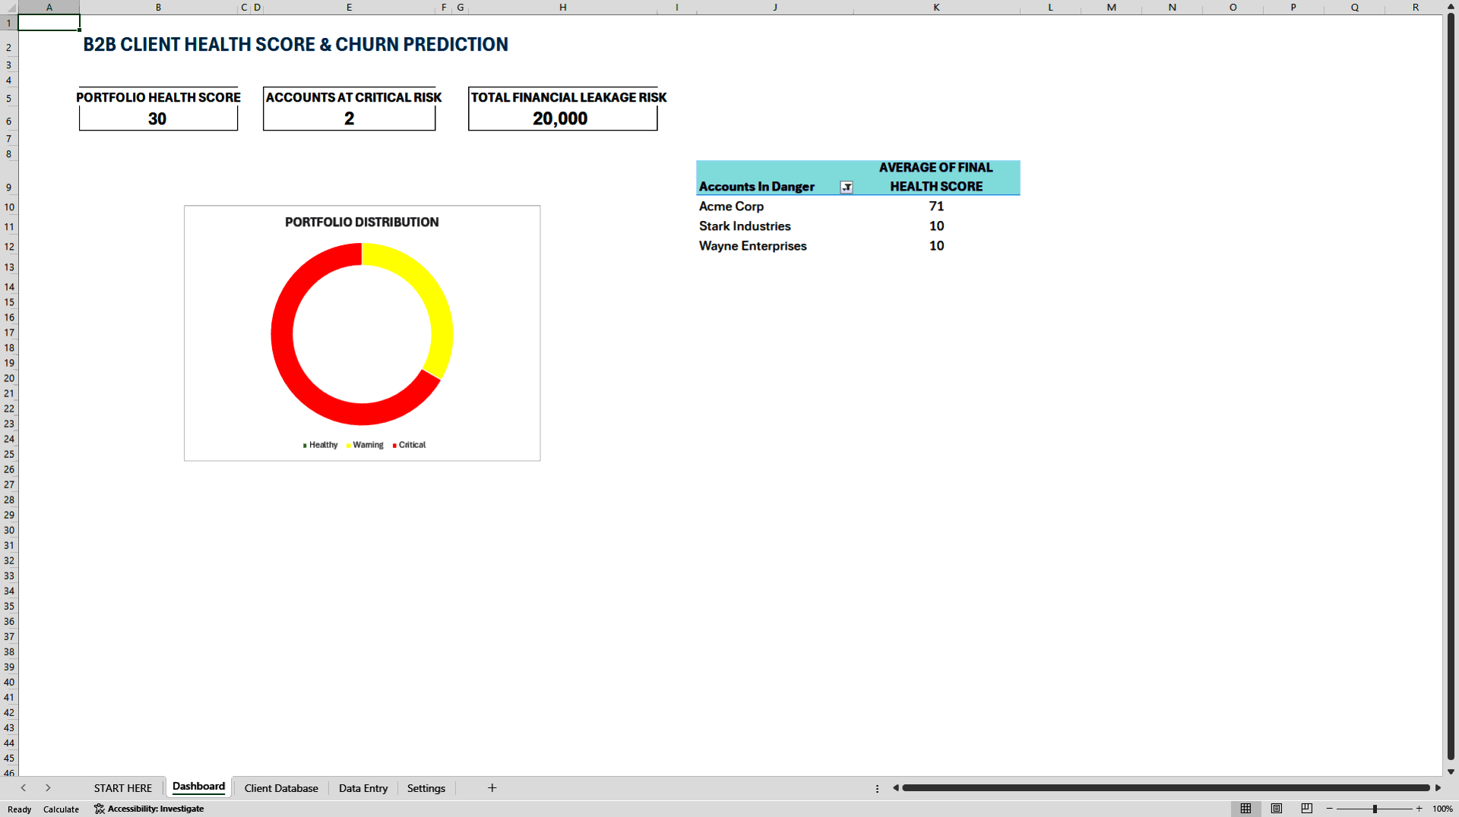This screenshot has width=1459, height=817.
Task: Select the Acme Corp cell
Action: (774, 207)
